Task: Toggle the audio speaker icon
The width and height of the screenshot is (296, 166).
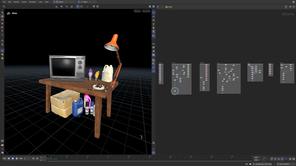Action: click(290, 159)
